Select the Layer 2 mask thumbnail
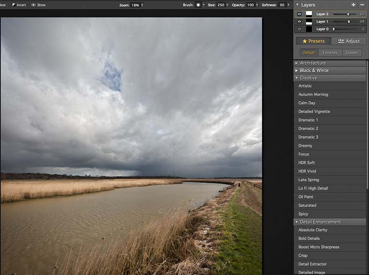The height and width of the screenshot is (275, 369). point(309,14)
